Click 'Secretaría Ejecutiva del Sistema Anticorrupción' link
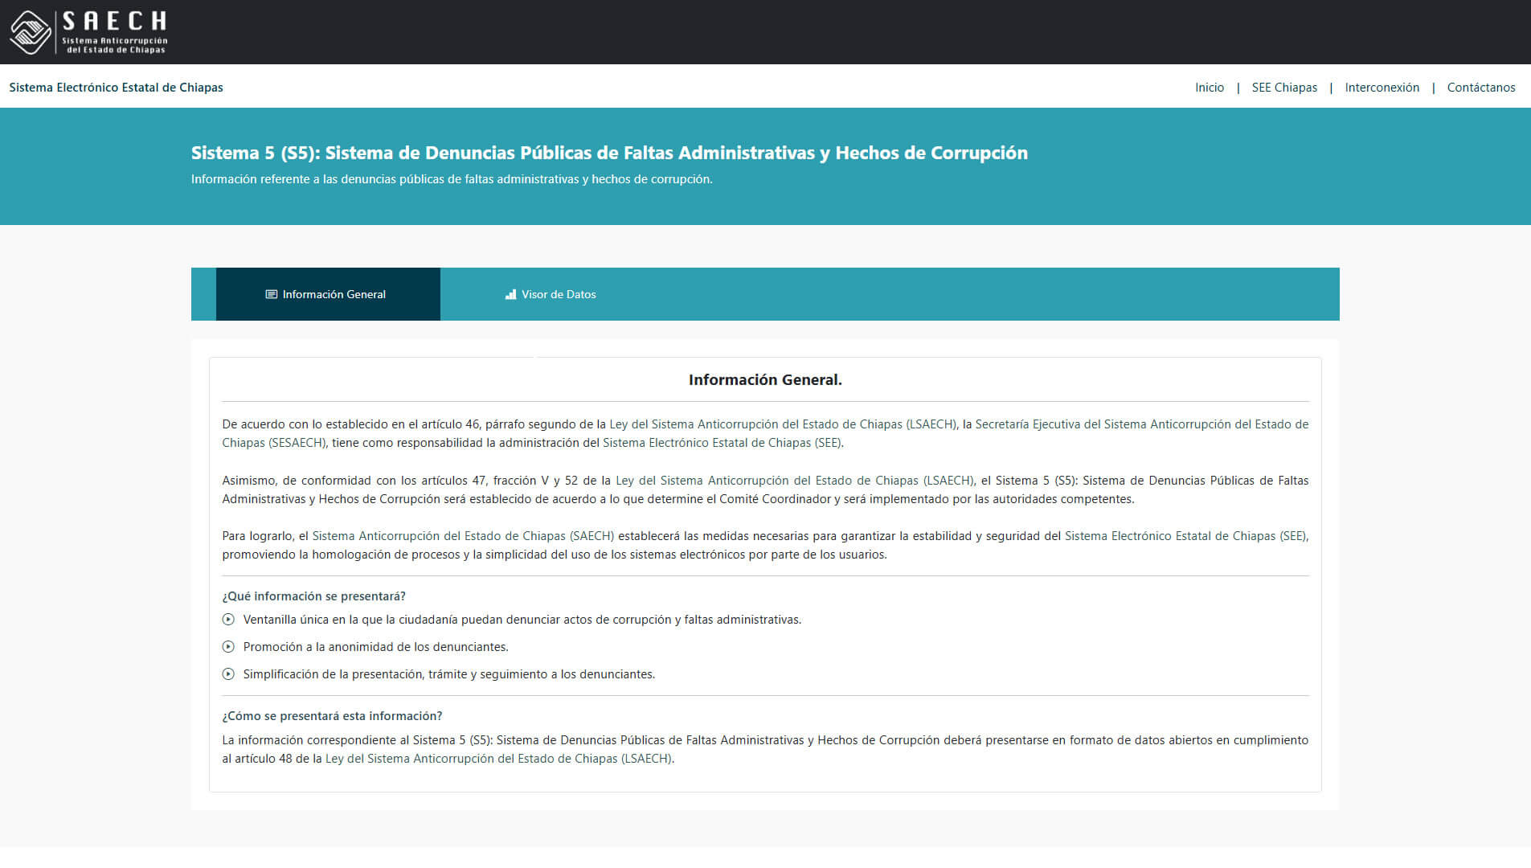The image size is (1531, 868). tap(1141, 424)
